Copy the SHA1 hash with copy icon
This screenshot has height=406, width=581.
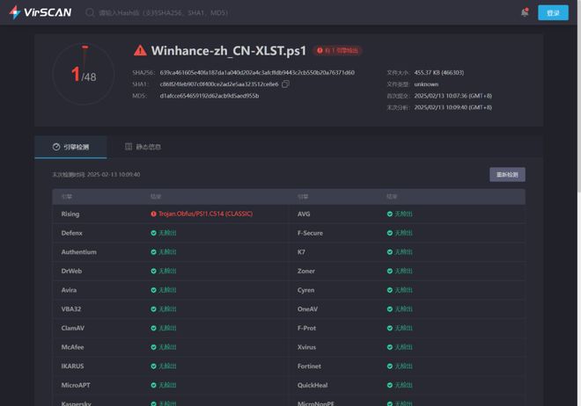pos(285,84)
